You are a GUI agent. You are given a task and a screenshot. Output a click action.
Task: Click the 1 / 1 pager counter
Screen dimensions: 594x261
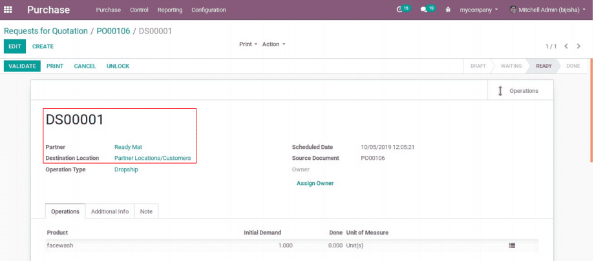551,46
